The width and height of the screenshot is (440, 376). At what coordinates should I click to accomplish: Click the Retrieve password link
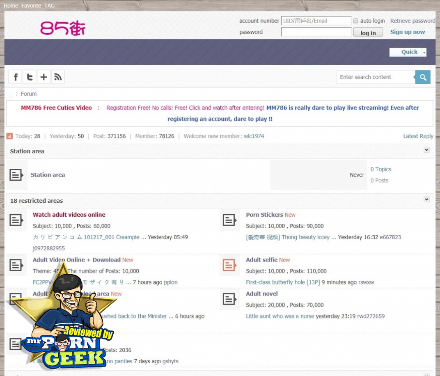click(412, 21)
